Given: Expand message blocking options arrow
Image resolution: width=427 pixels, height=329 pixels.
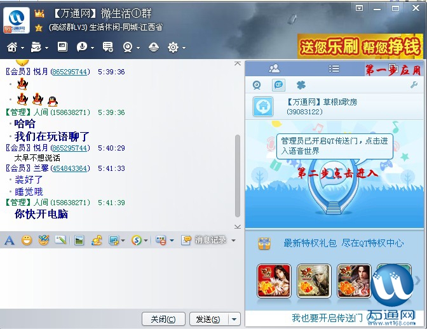Looking at the screenshot, I should [x=172, y=241].
